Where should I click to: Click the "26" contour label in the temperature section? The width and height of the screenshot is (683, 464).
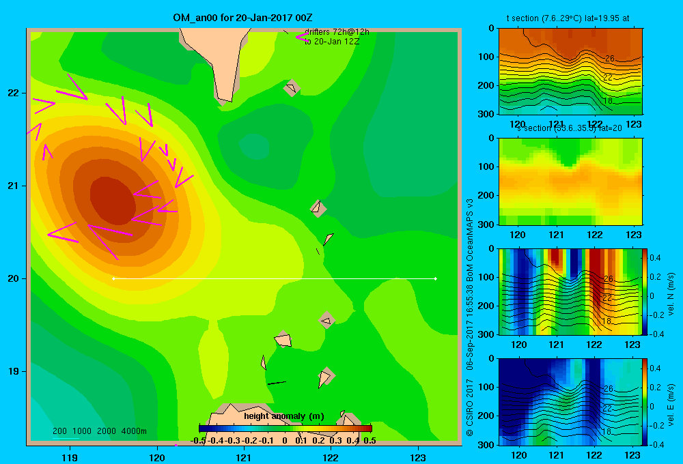609,58
